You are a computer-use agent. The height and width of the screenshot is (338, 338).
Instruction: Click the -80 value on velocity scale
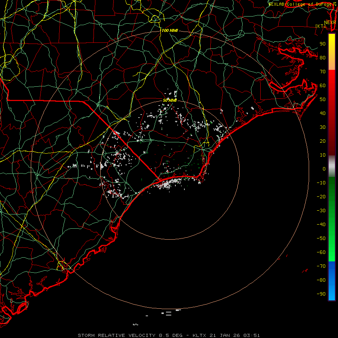pos(321,280)
